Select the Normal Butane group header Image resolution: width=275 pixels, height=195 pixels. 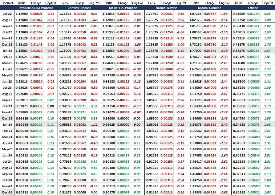166,8
